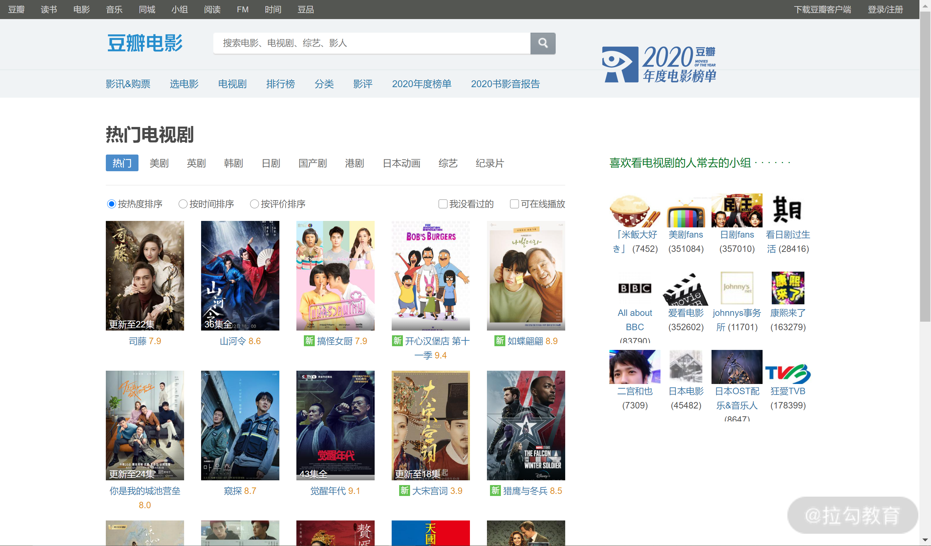Open the 如蝶翩翩 poster thumbnail
The width and height of the screenshot is (931, 546).
pyautogui.click(x=526, y=276)
